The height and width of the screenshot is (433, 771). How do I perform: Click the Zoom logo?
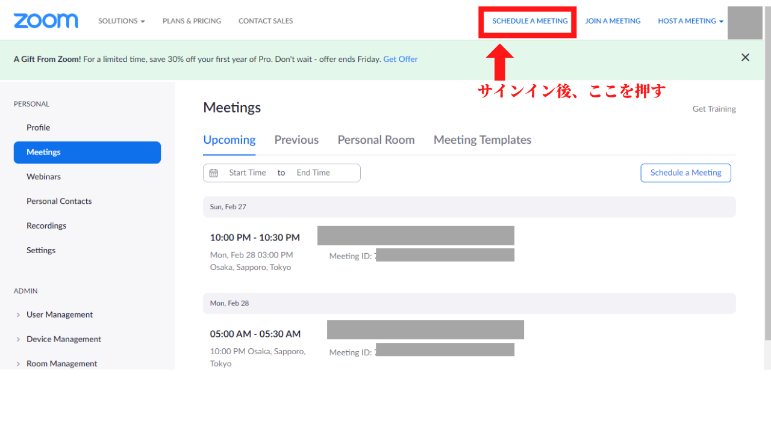tap(46, 21)
